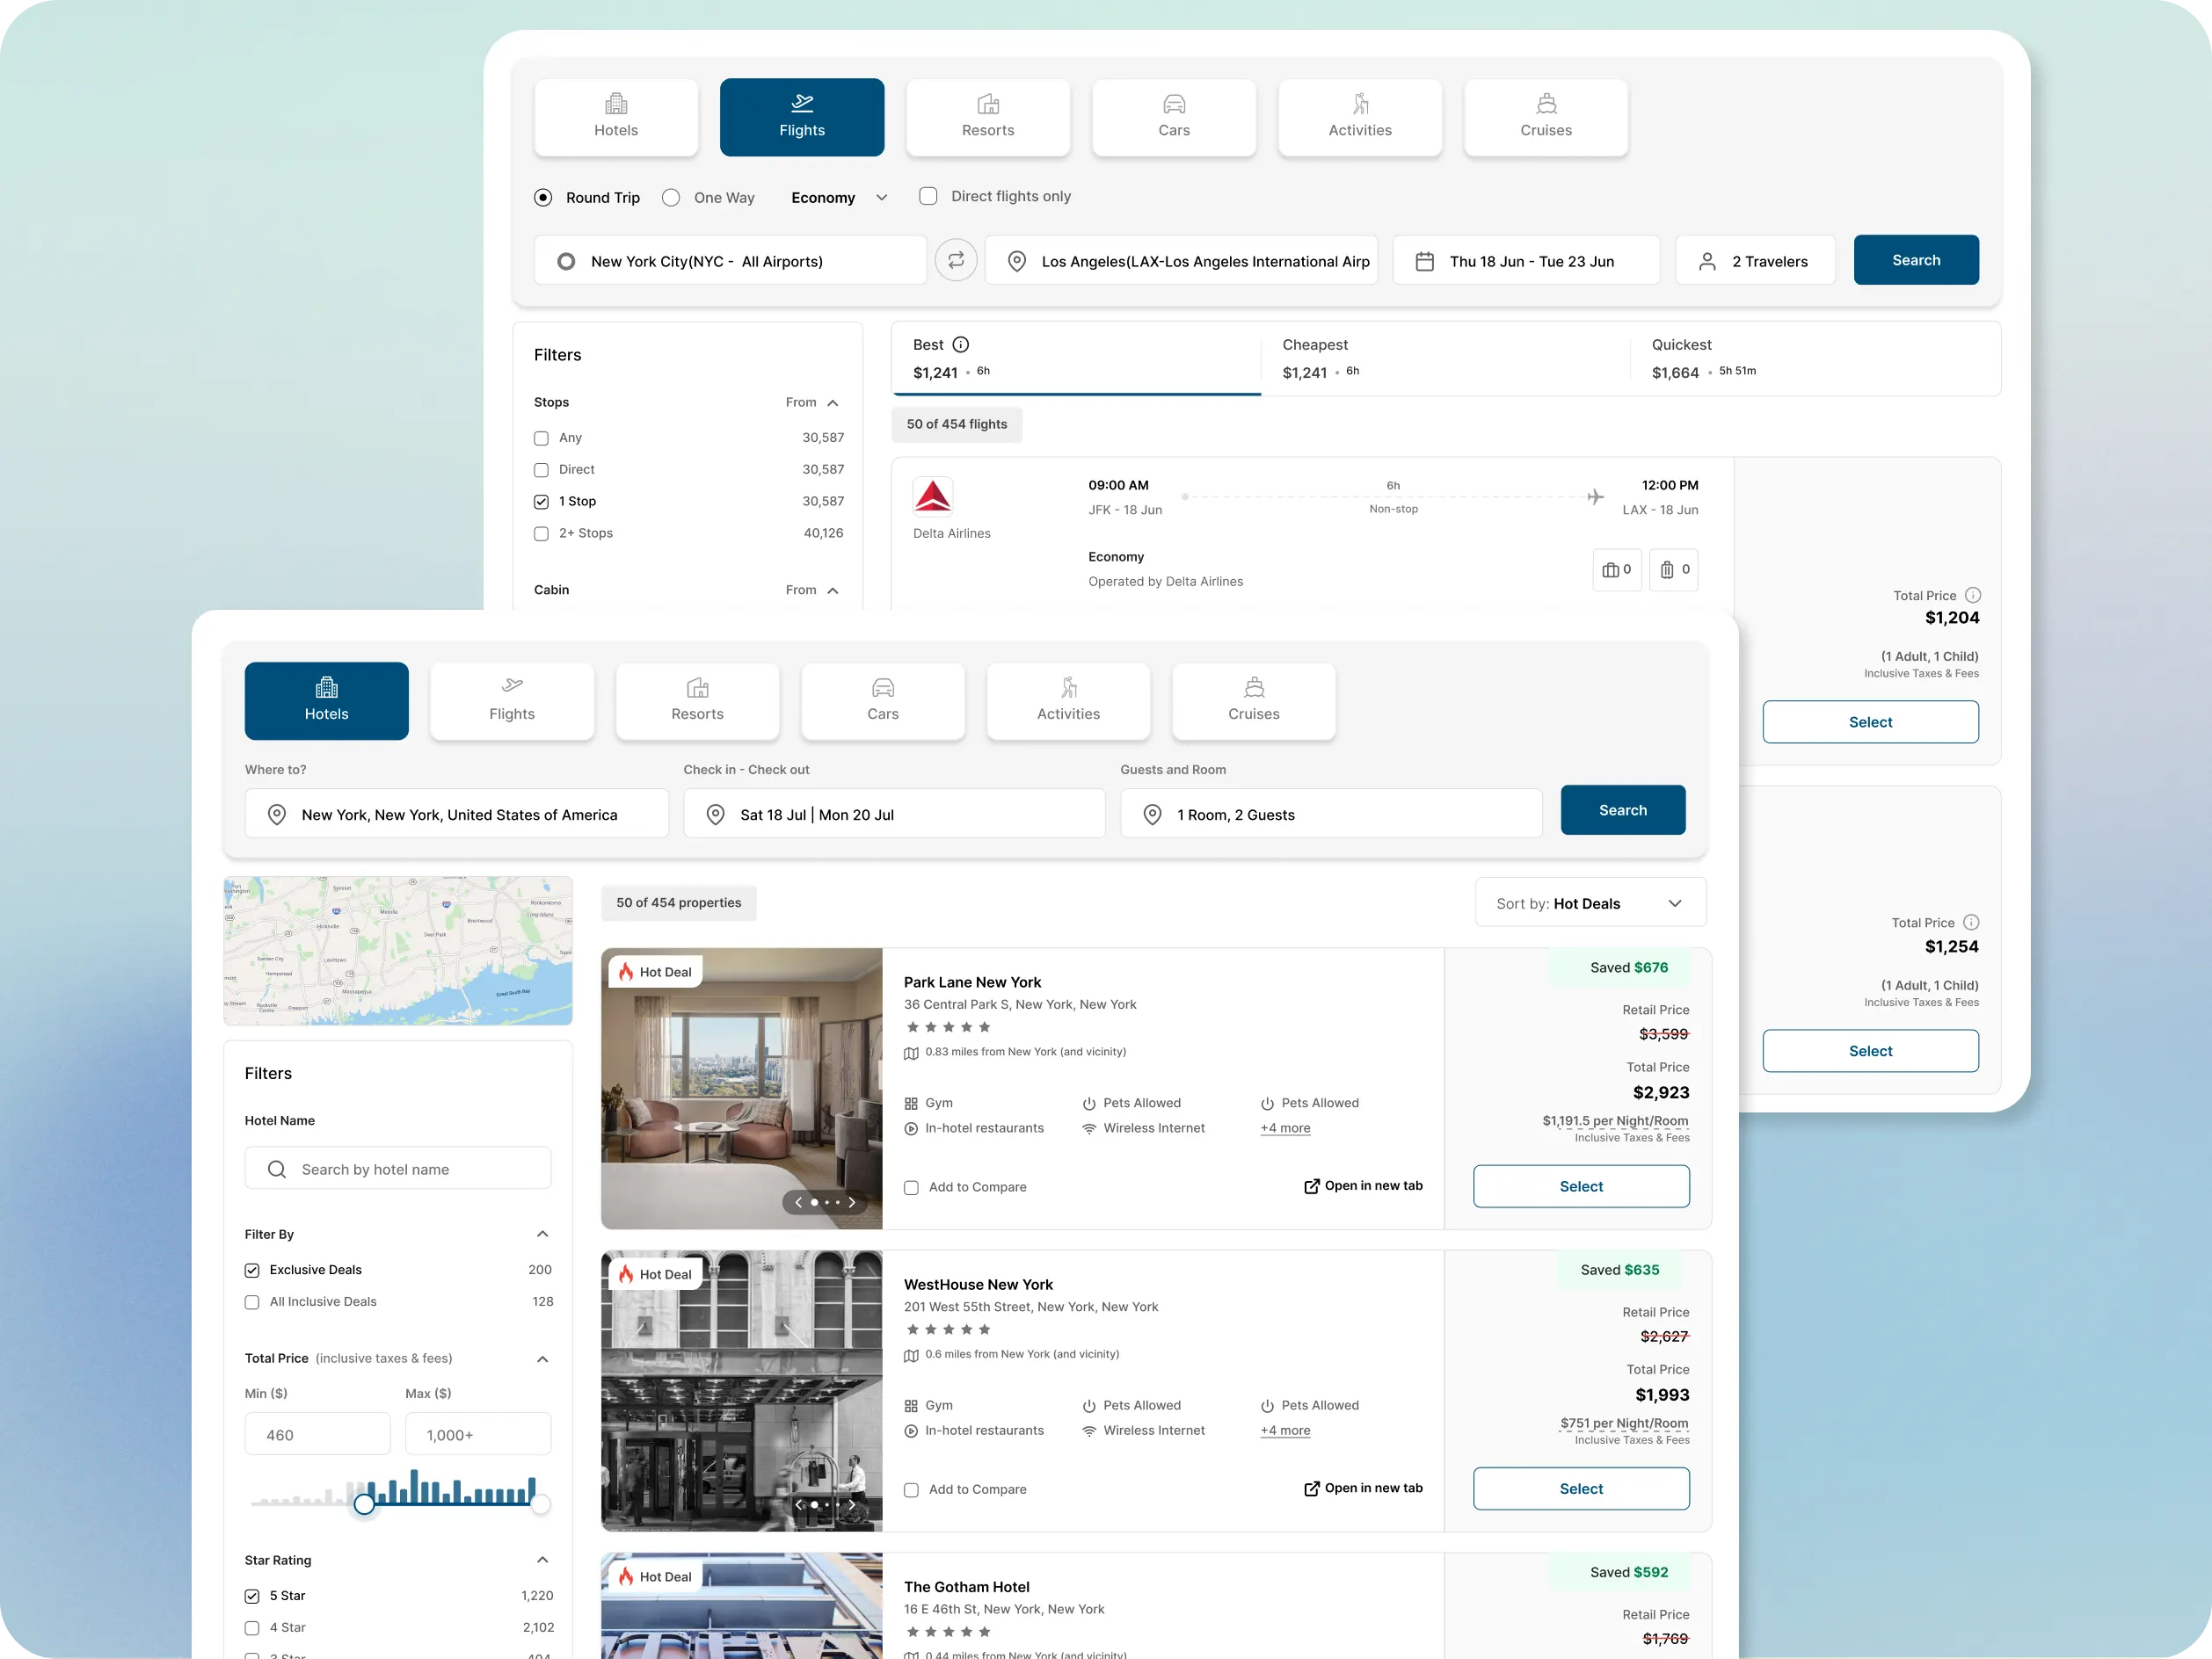
Task: Click Open in new tab link for WestHouse
Action: pyautogui.click(x=1363, y=1489)
